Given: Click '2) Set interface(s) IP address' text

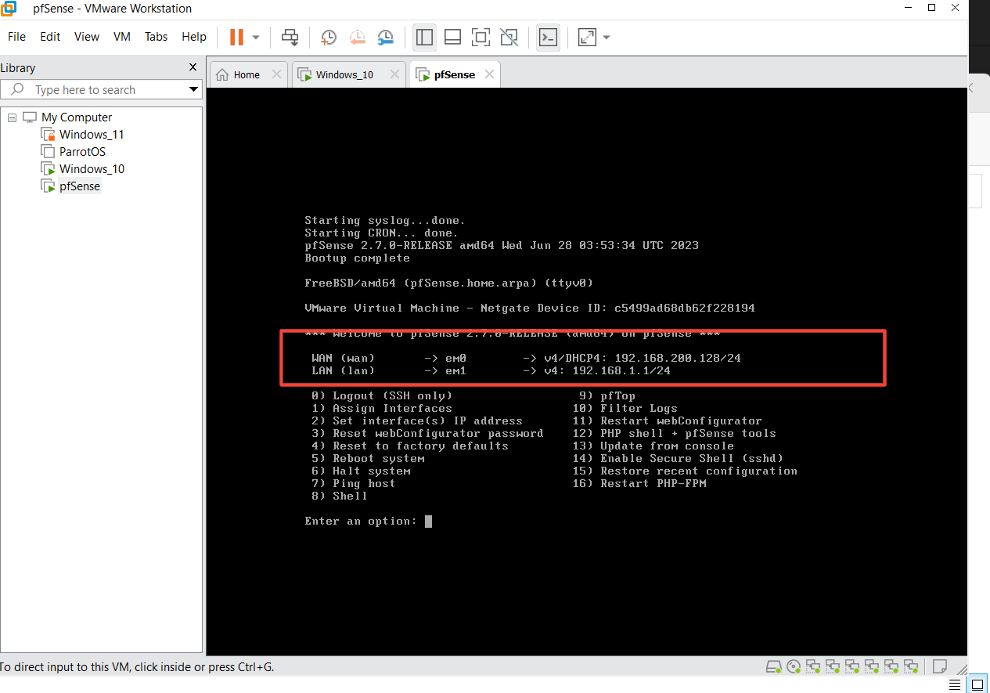Looking at the screenshot, I should click(x=416, y=421).
